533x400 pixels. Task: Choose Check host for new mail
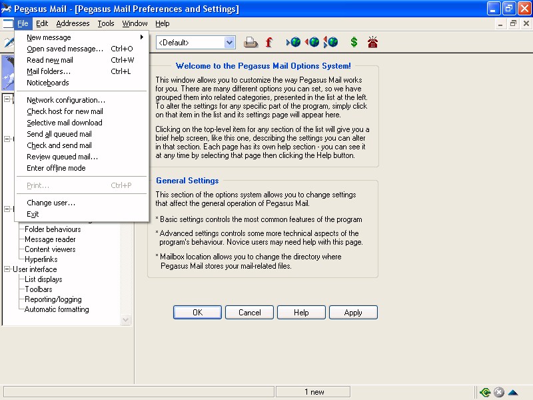[81, 111]
